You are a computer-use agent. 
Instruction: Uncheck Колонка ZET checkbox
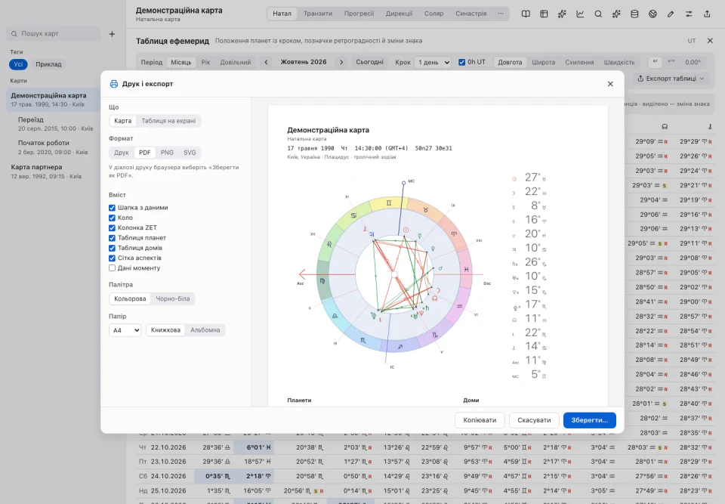pyautogui.click(x=112, y=227)
